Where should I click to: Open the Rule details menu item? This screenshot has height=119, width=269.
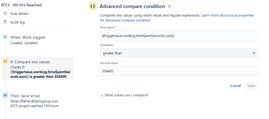tap(19, 14)
